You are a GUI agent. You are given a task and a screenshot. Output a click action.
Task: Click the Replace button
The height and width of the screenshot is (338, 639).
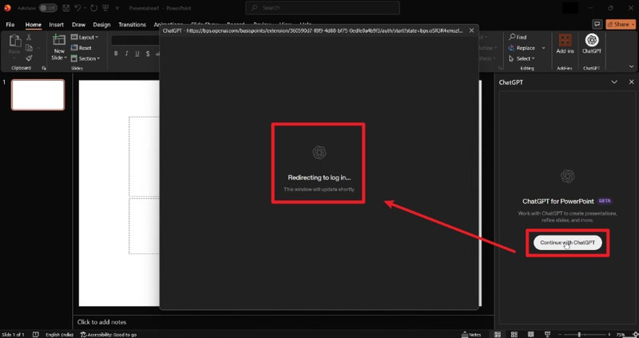(522, 48)
